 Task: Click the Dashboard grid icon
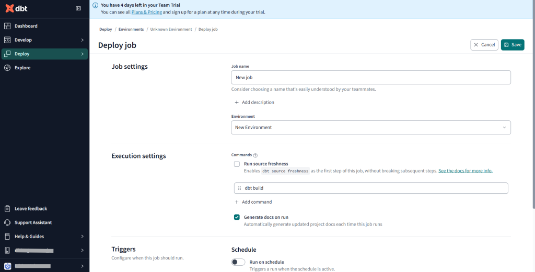coord(7,26)
